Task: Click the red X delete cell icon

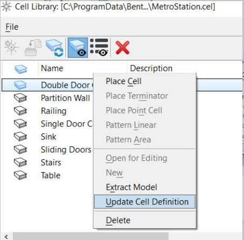Action: 123,47
